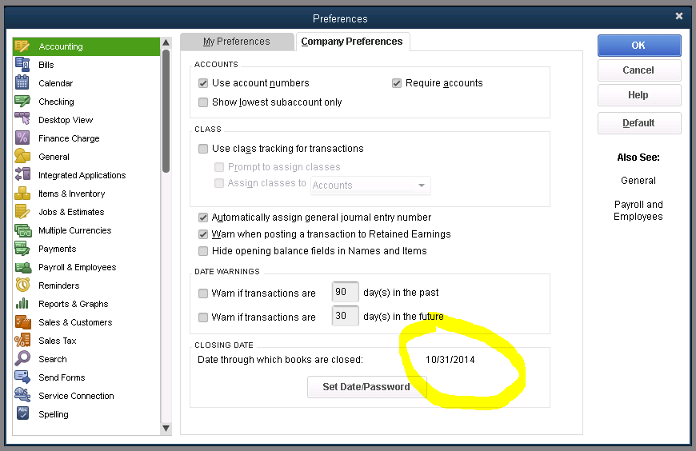Choose the Checking icon in sidebar

(22, 102)
